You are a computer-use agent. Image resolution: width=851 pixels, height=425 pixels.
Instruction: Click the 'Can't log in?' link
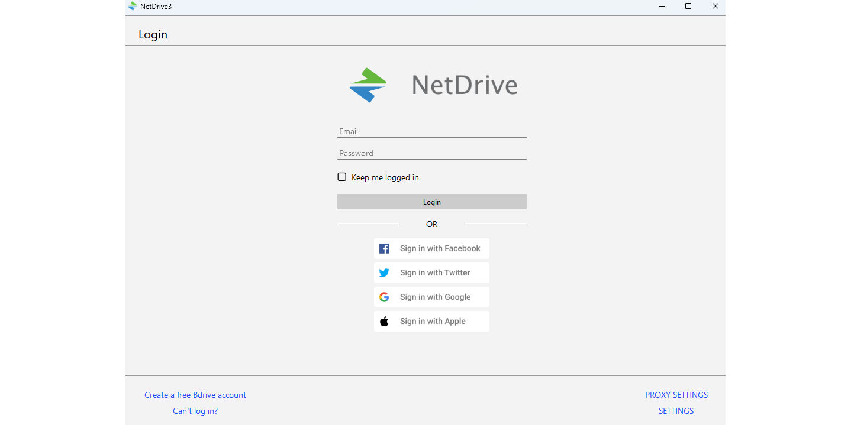pos(195,411)
